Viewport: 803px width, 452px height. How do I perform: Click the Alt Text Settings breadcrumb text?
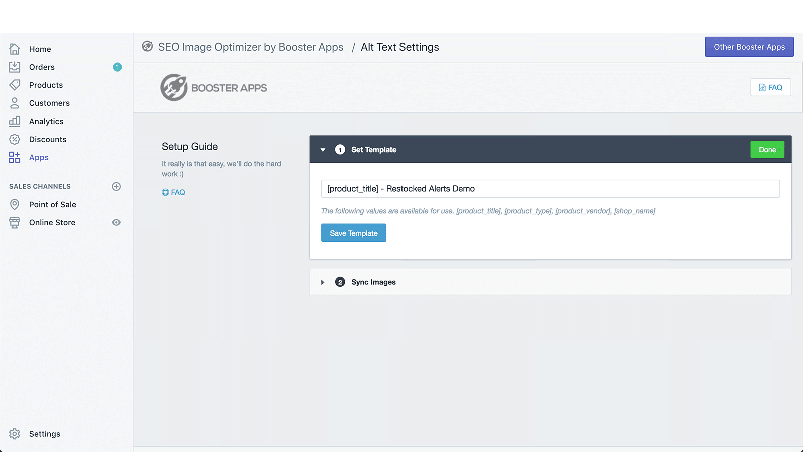tap(400, 47)
